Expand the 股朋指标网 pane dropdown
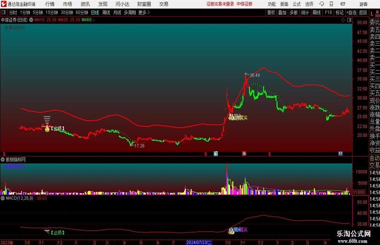The width and height of the screenshot is (380, 245). click(3, 159)
